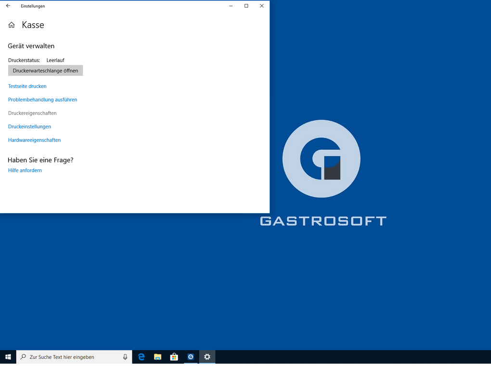The width and height of the screenshot is (491, 367).
Task: Close the Einstellungen window
Action: 262,6
